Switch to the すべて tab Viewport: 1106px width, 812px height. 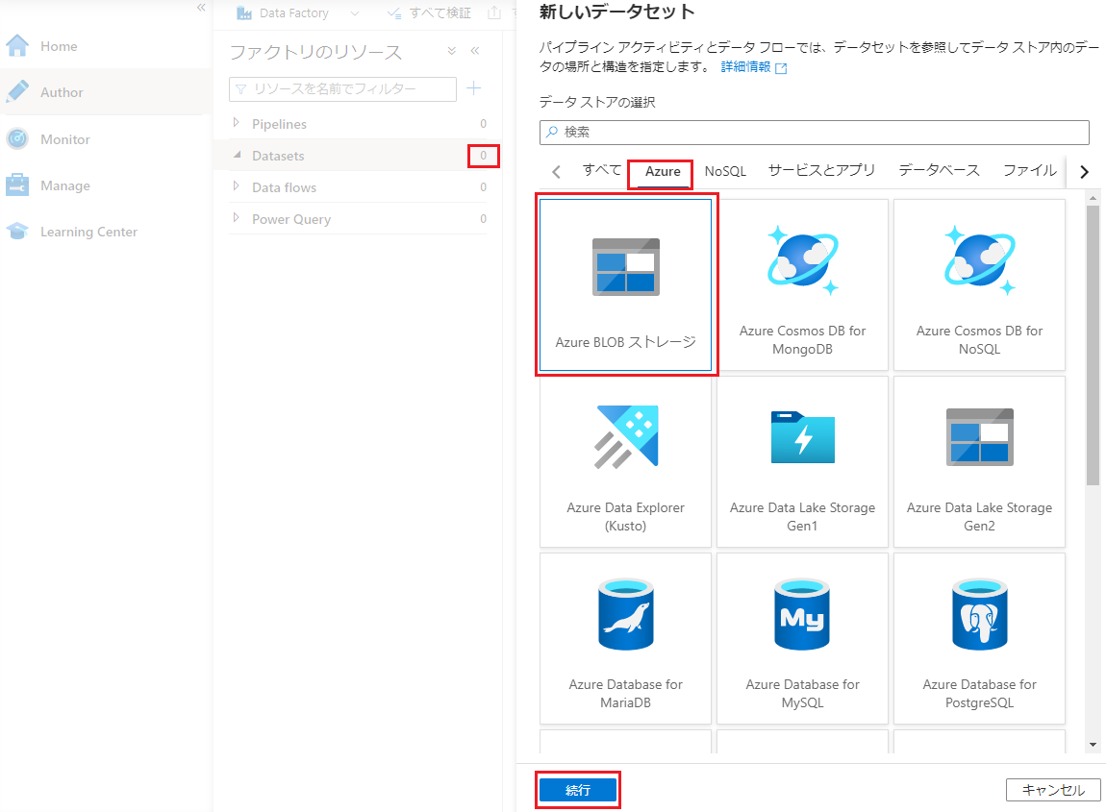pos(602,171)
